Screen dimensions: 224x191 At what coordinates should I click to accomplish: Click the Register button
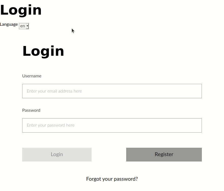click(x=164, y=154)
